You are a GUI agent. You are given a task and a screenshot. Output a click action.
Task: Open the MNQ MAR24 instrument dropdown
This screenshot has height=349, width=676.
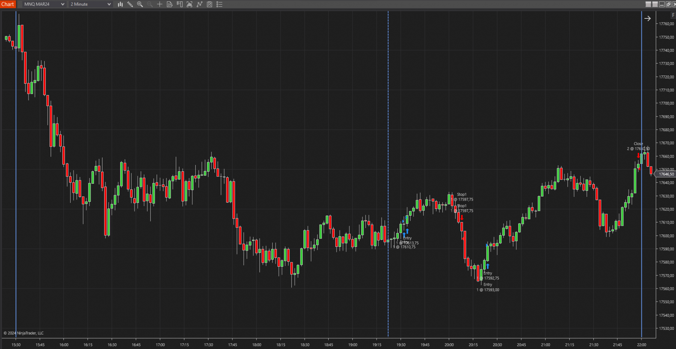click(x=44, y=4)
